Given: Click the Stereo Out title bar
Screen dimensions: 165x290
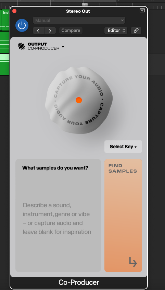Looking at the screenshot, I should (78, 11).
